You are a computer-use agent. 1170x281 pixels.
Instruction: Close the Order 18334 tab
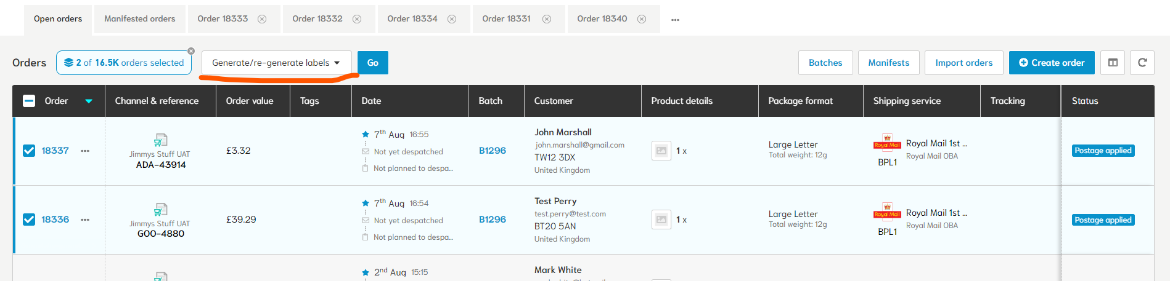(x=452, y=19)
